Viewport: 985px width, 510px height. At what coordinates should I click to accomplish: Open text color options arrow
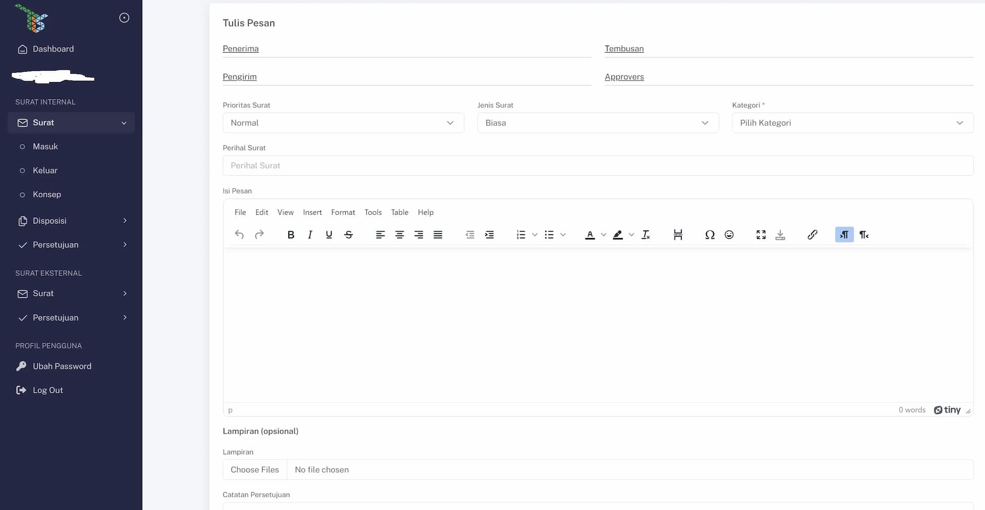point(603,235)
